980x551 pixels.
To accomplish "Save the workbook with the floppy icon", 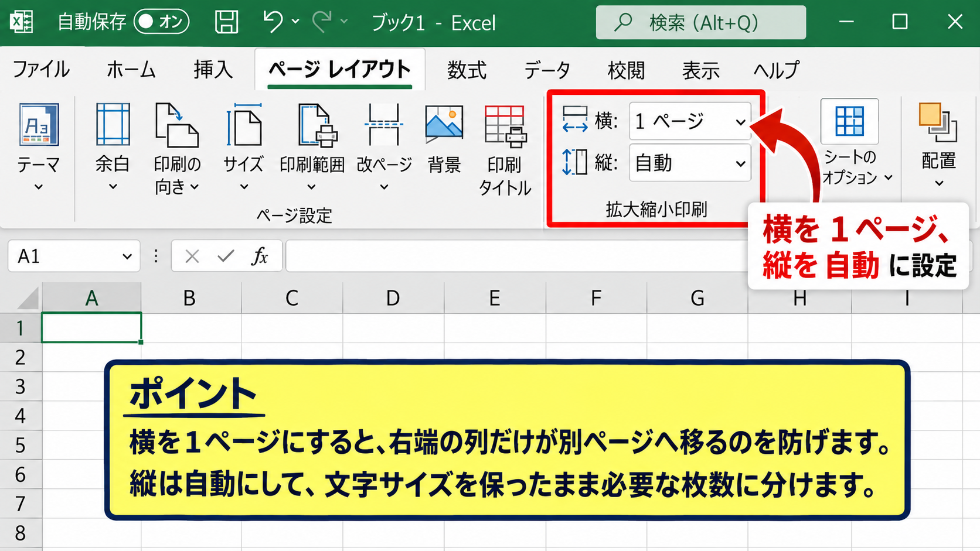I will pyautogui.click(x=226, y=22).
